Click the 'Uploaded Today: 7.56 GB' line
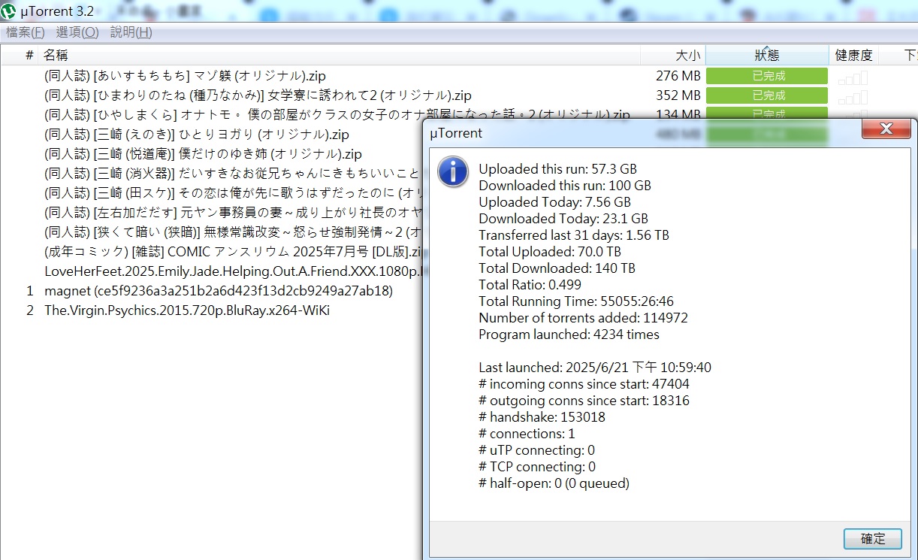Screen dimensions: 918x560 (554, 202)
